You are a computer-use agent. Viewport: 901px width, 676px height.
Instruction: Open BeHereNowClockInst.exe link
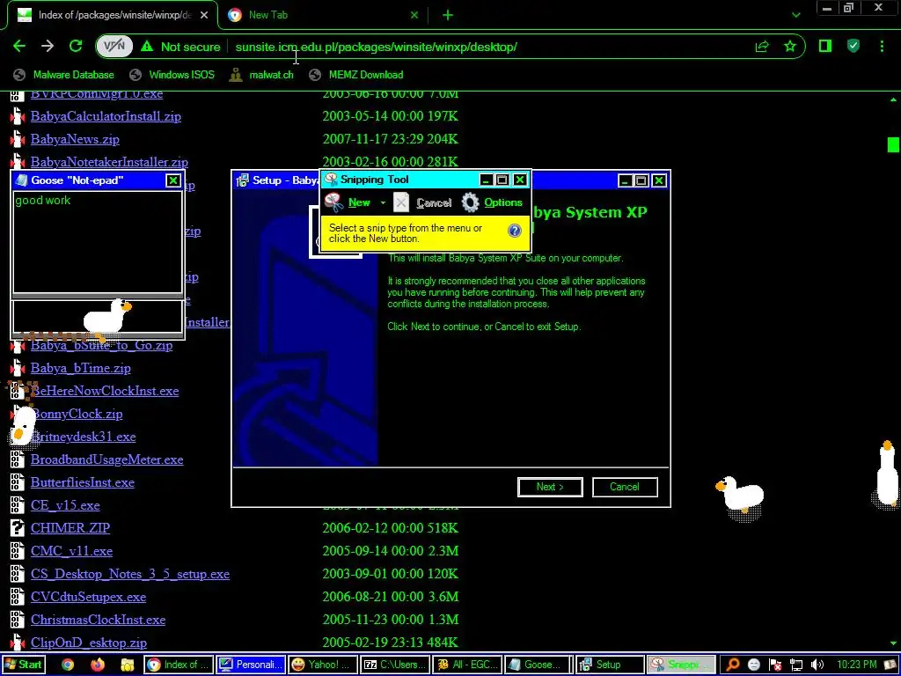click(x=105, y=391)
